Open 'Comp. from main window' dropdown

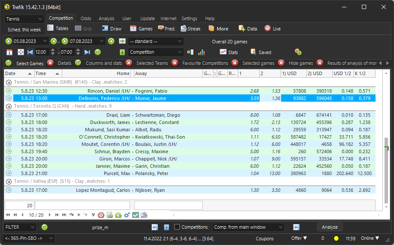[249, 227]
